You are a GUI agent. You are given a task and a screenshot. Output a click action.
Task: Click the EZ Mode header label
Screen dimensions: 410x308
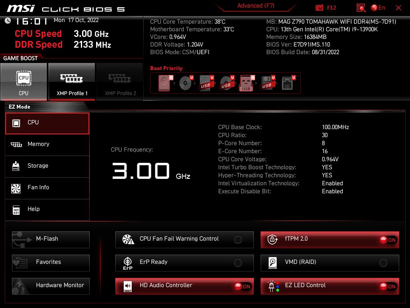(20, 107)
